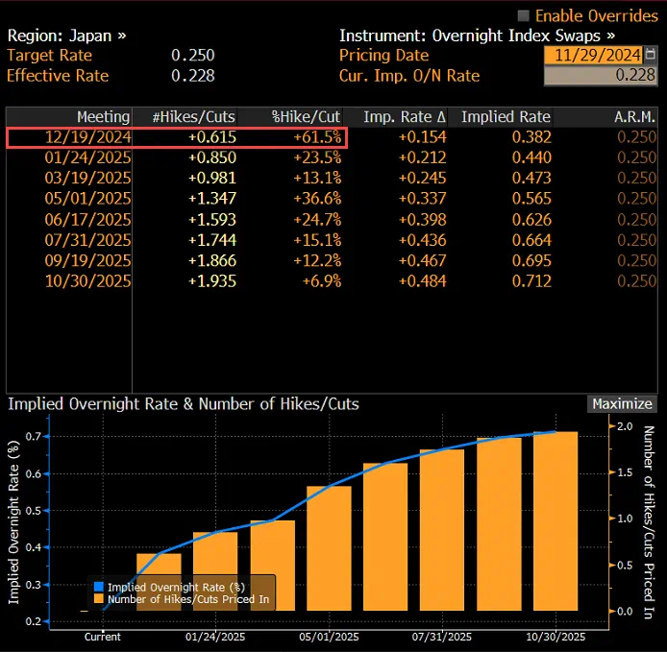
Task: Click the 05/01/2025 chart axis label
Action: tap(329, 637)
